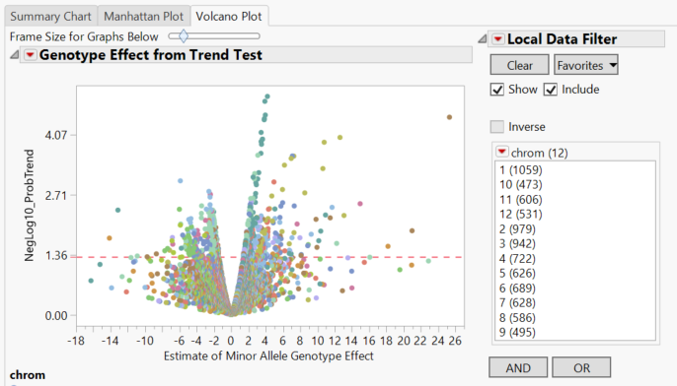This screenshot has width=677, height=386.
Task: Click the Frame Size slider handle
Action: 184,36
